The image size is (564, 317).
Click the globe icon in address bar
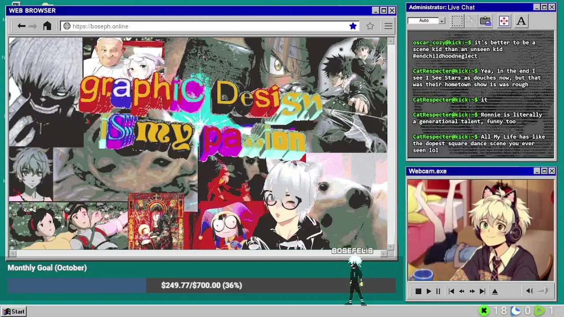[x=67, y=26]
